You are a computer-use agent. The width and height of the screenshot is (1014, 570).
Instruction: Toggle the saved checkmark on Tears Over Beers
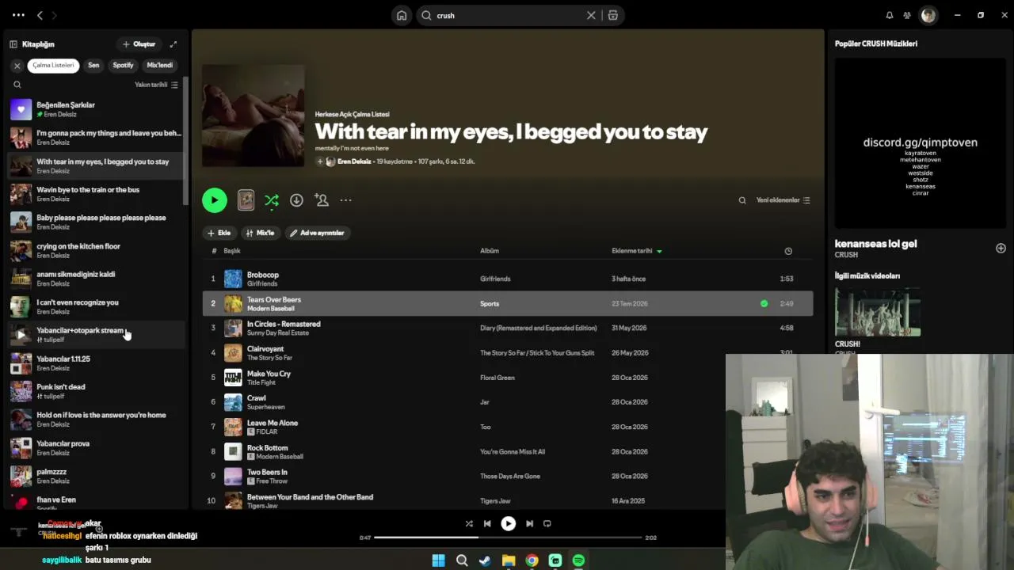point(764,303)
